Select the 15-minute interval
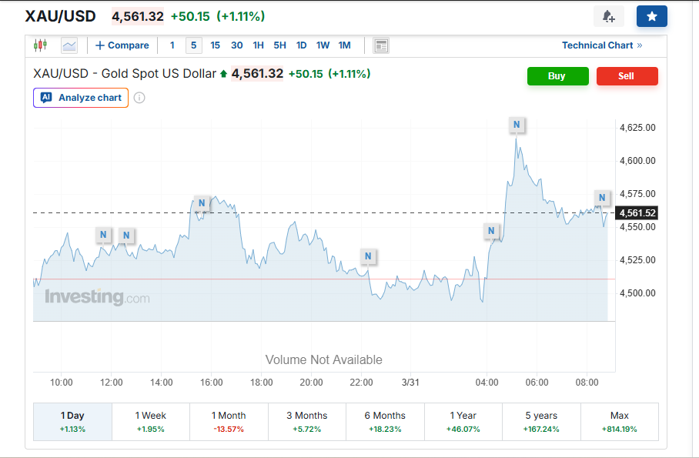699x458 pixels. coord(215,45)
